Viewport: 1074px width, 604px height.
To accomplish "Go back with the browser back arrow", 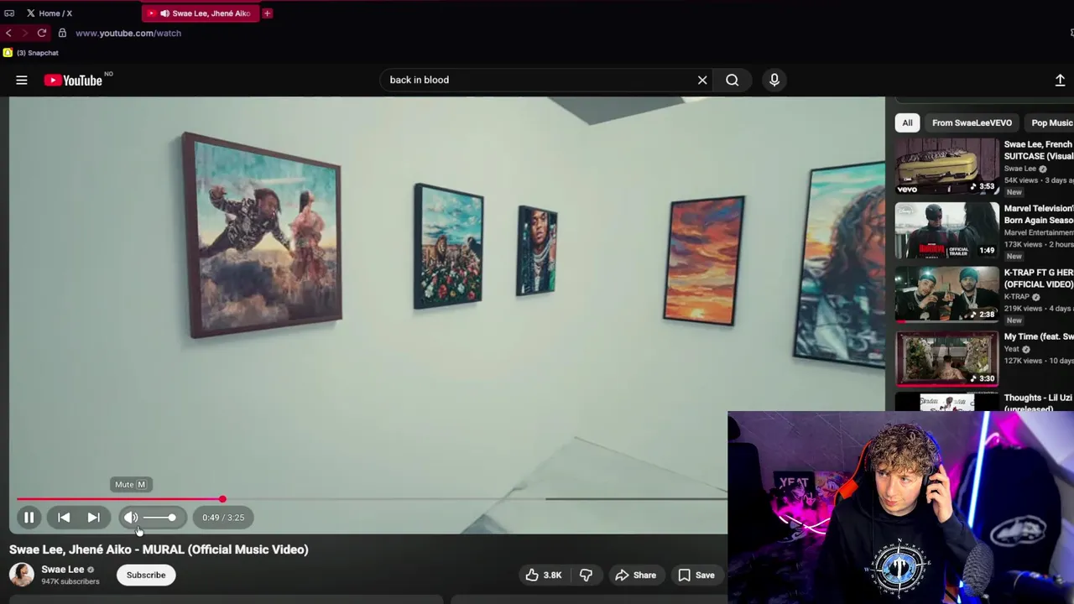I will tap(8, 33).
